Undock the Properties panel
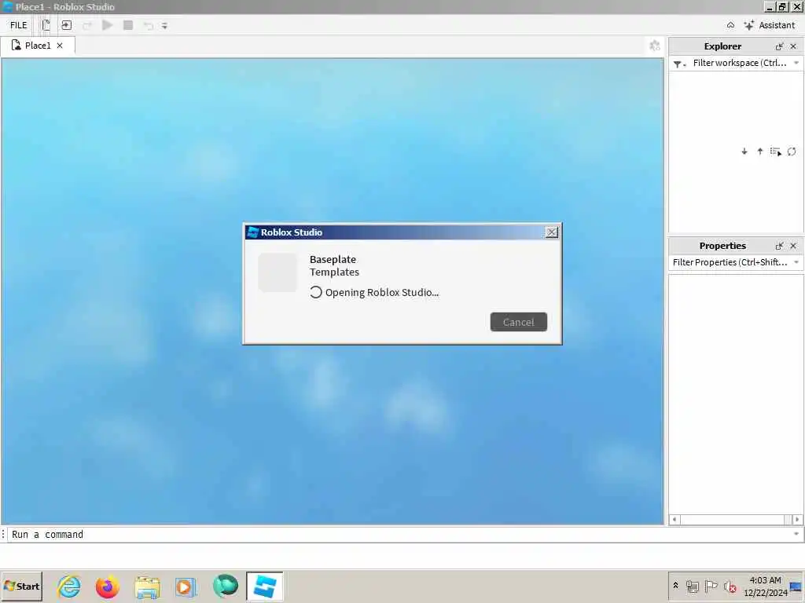 tap(779, 246)
